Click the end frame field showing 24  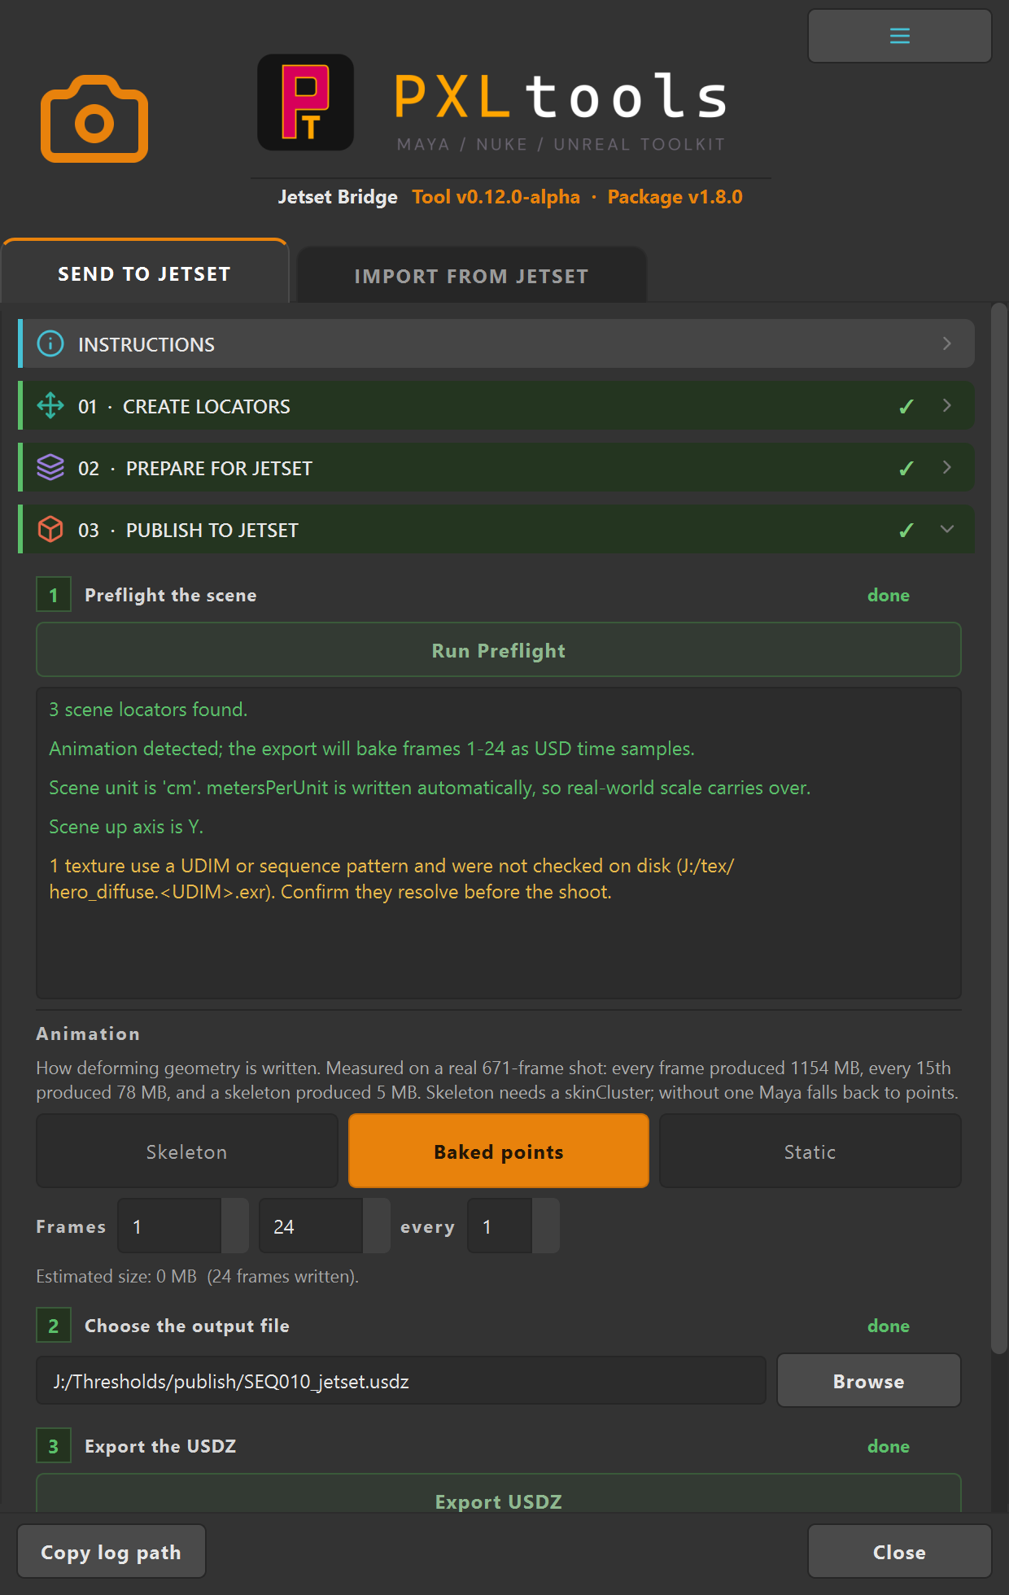coord(311,1226)
